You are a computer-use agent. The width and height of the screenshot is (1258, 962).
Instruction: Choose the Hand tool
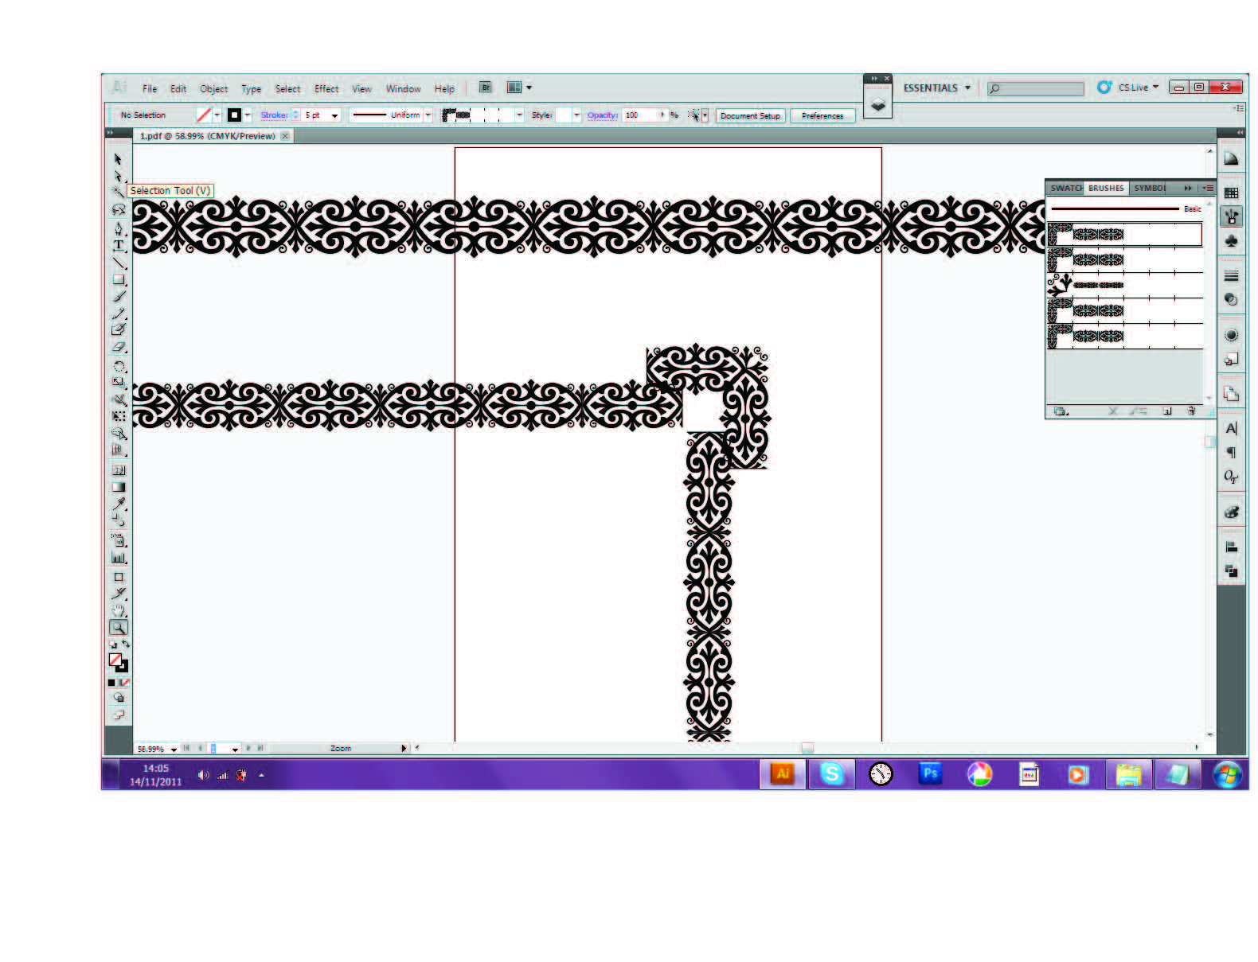[119, 610]
